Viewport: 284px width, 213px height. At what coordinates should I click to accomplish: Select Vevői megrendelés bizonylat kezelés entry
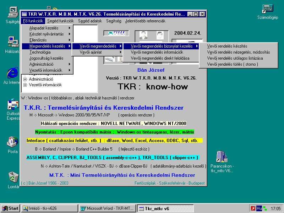(x=161, y=46)
